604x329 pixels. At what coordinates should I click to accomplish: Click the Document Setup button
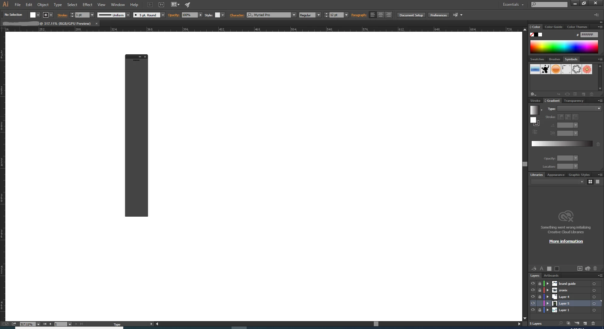click(x=411, y=15)
